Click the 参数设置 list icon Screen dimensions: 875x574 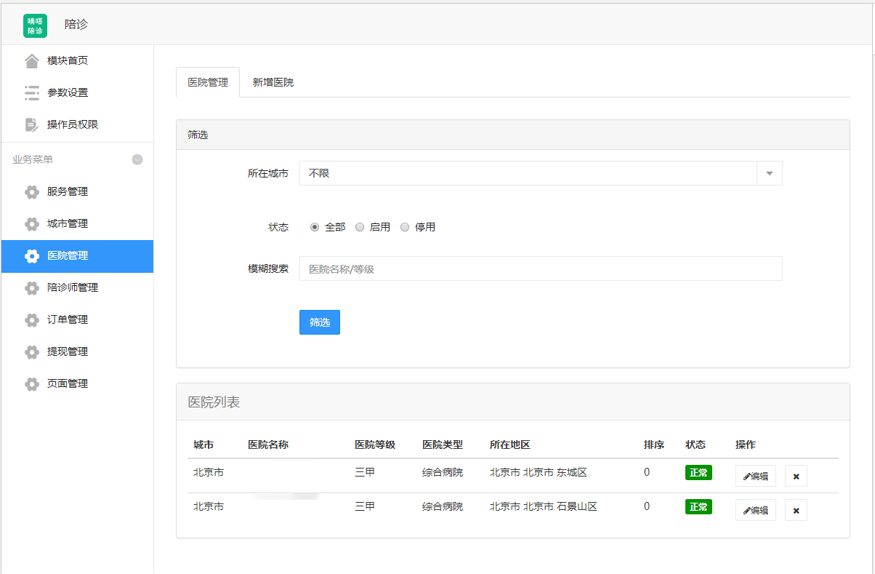coord(32,93)
